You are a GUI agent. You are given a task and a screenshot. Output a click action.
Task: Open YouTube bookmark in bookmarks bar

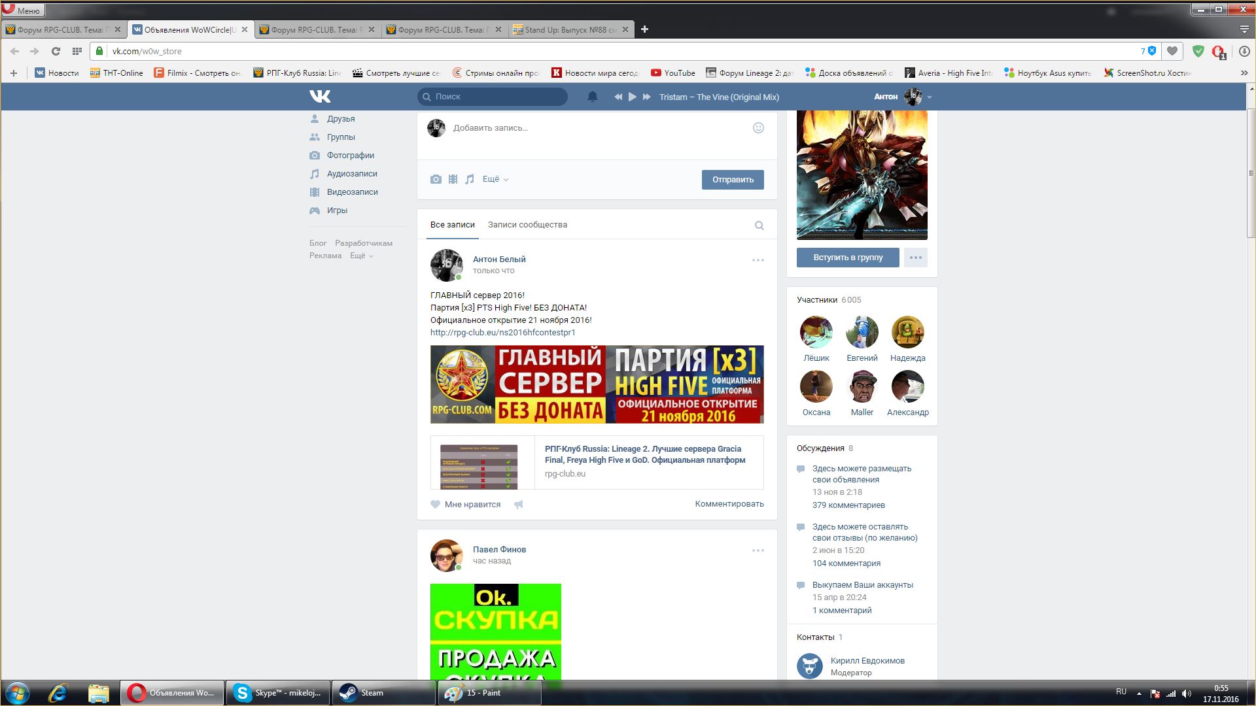point(672,73)
